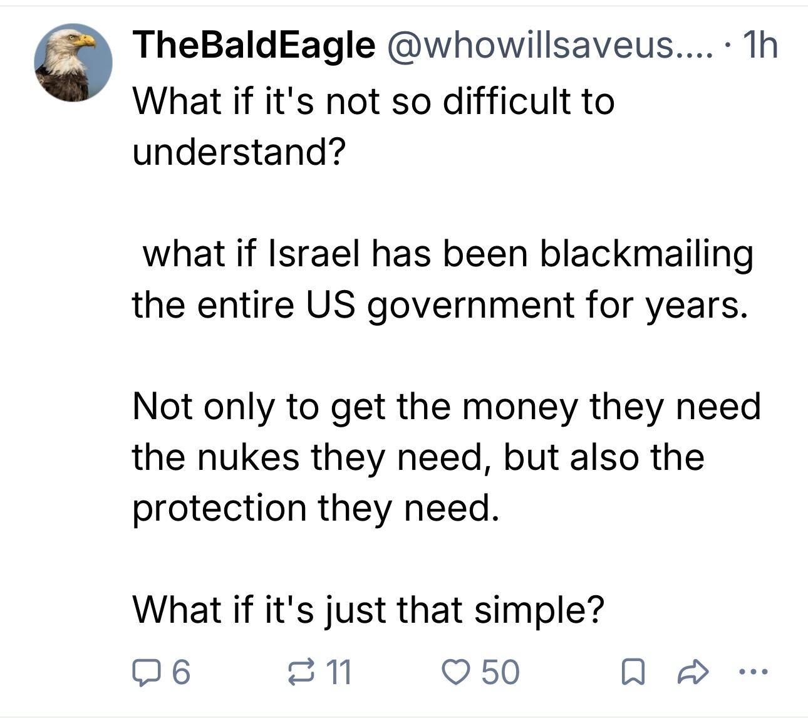Click the repost count 11
The height and width of the screenshot is (718, 808).
[x=339, y=672]
